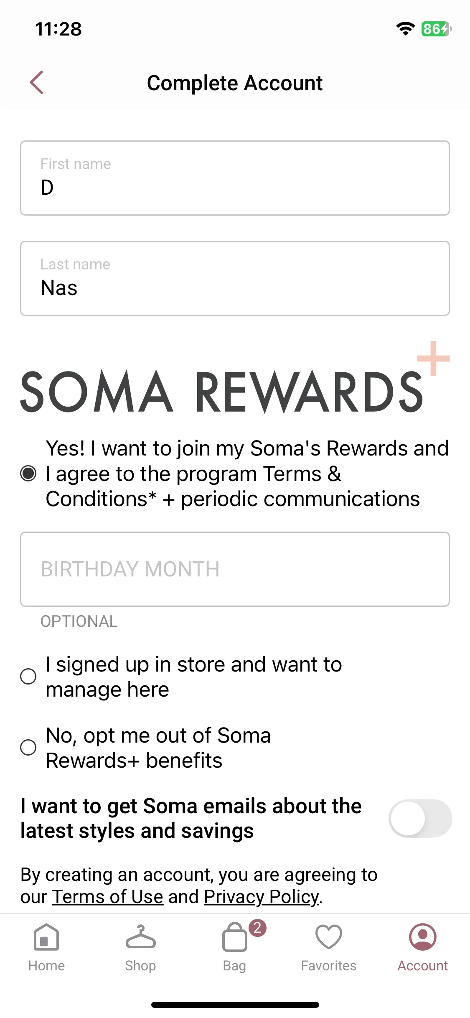Screen dimensions: 470x1018
Task: Open the Shop hanger icon
Action: pyautogui.click(x=140, y=937)
